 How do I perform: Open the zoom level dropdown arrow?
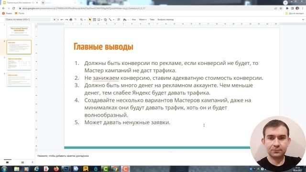85,20
